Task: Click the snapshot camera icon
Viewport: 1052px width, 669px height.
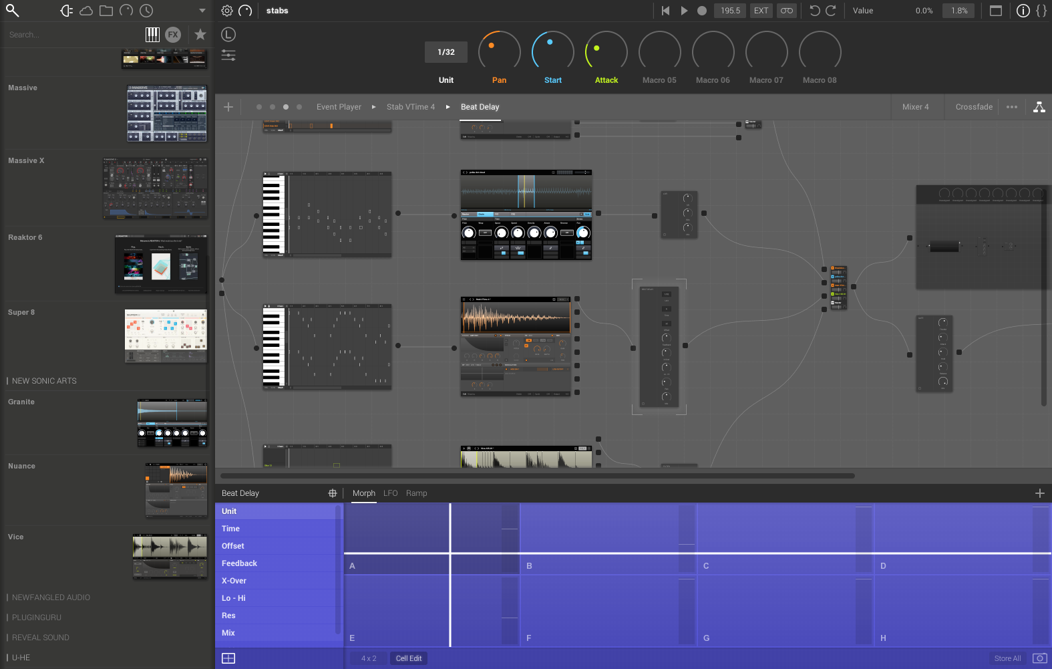Action: (x=1039, y=658)
